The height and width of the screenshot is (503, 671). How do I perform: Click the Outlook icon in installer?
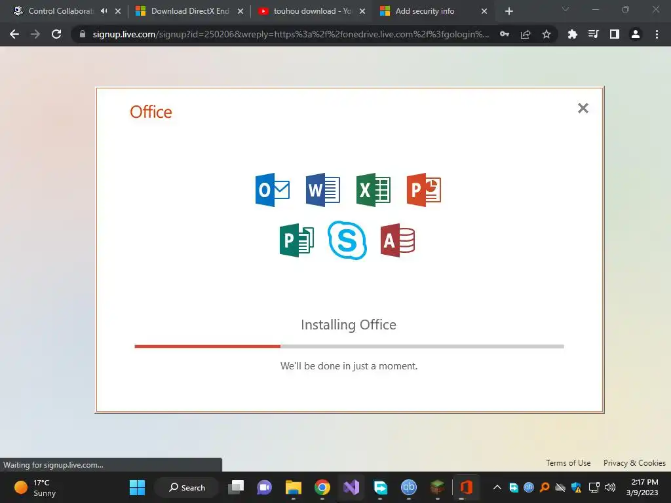pos(273,190)
